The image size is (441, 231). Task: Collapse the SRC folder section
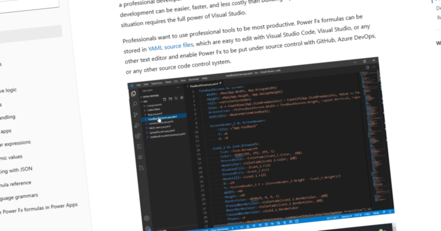[144, 102]
